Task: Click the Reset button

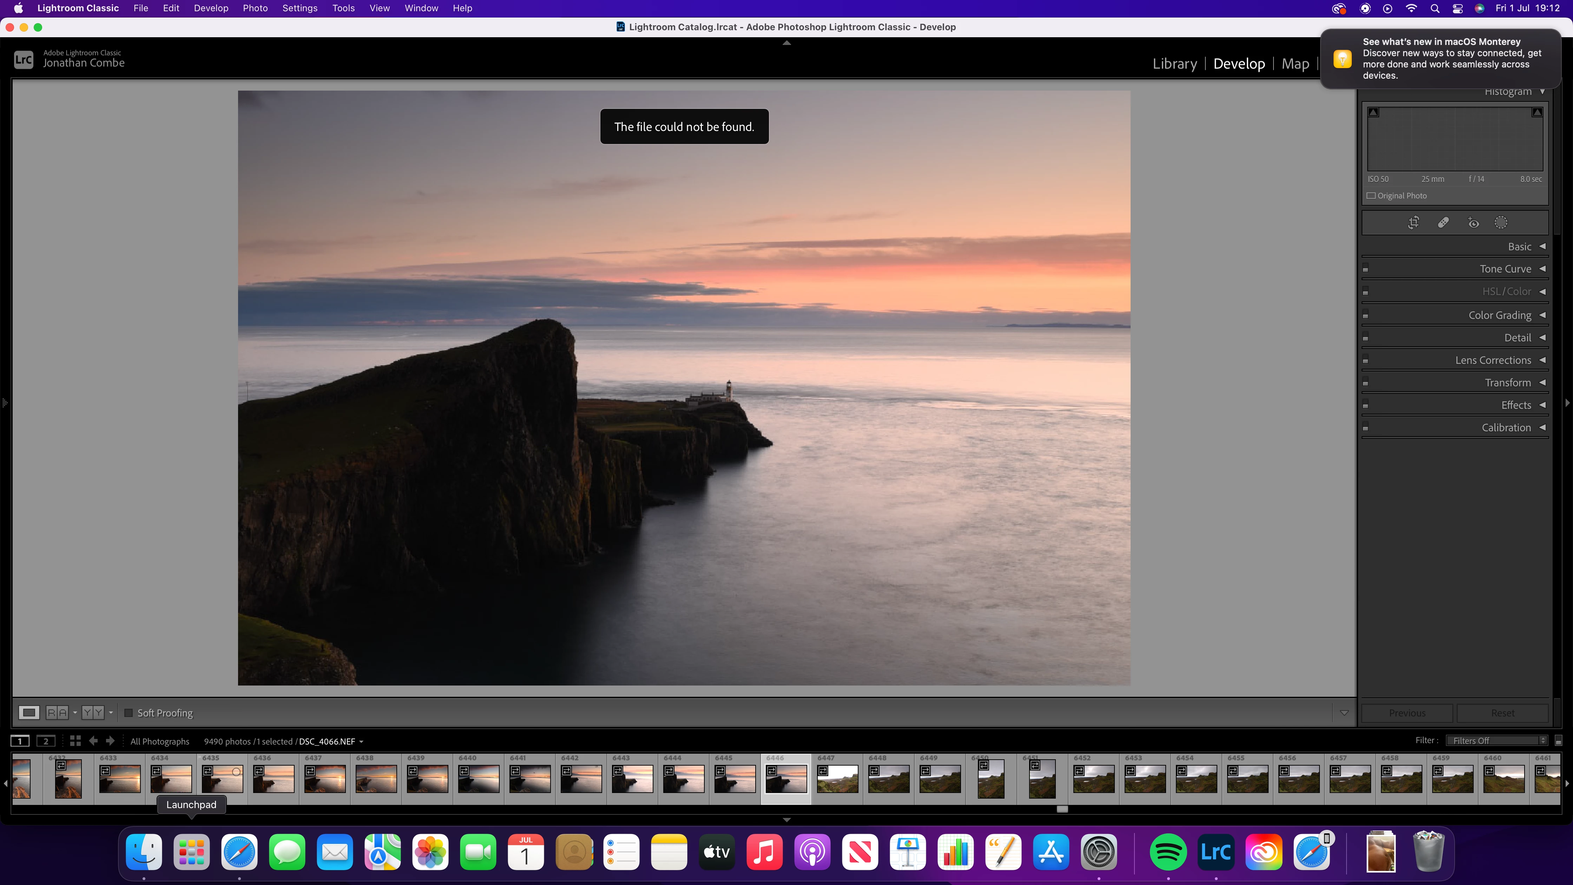Action: click(x=1502, y=713)
